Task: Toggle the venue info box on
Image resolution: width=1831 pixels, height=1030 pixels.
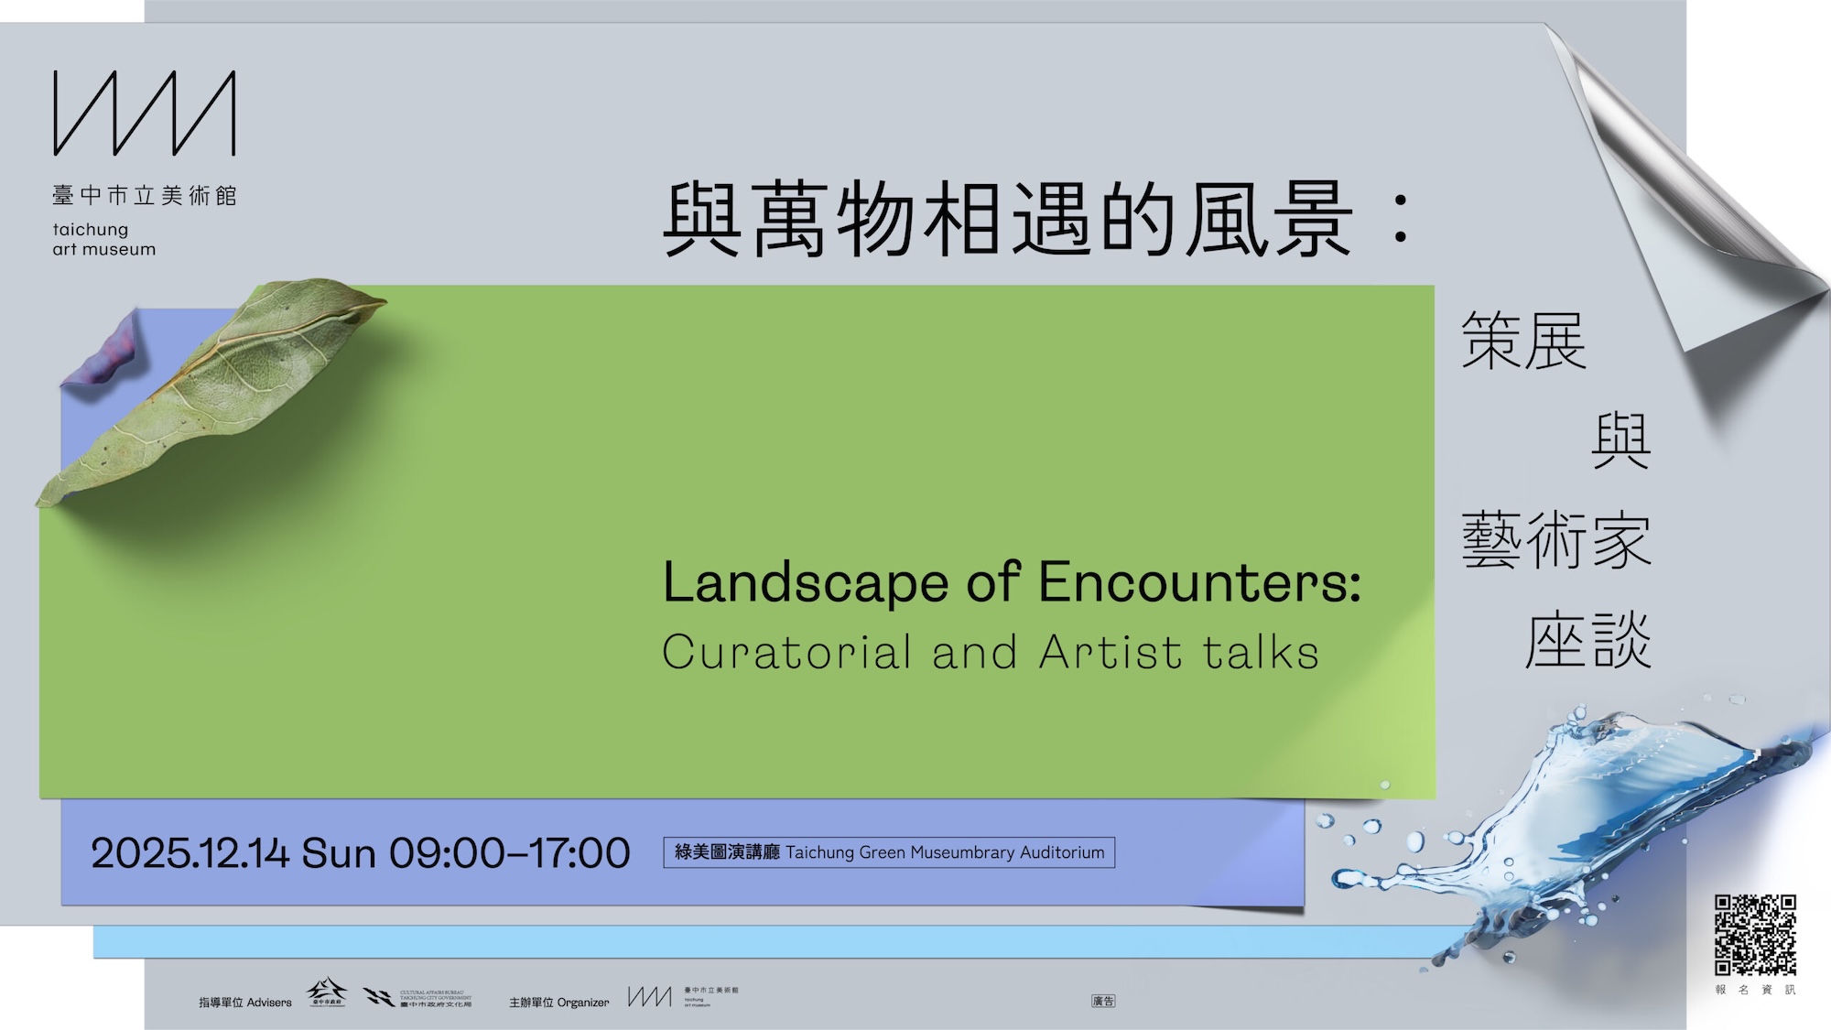Action: click(x=888, y=851)
